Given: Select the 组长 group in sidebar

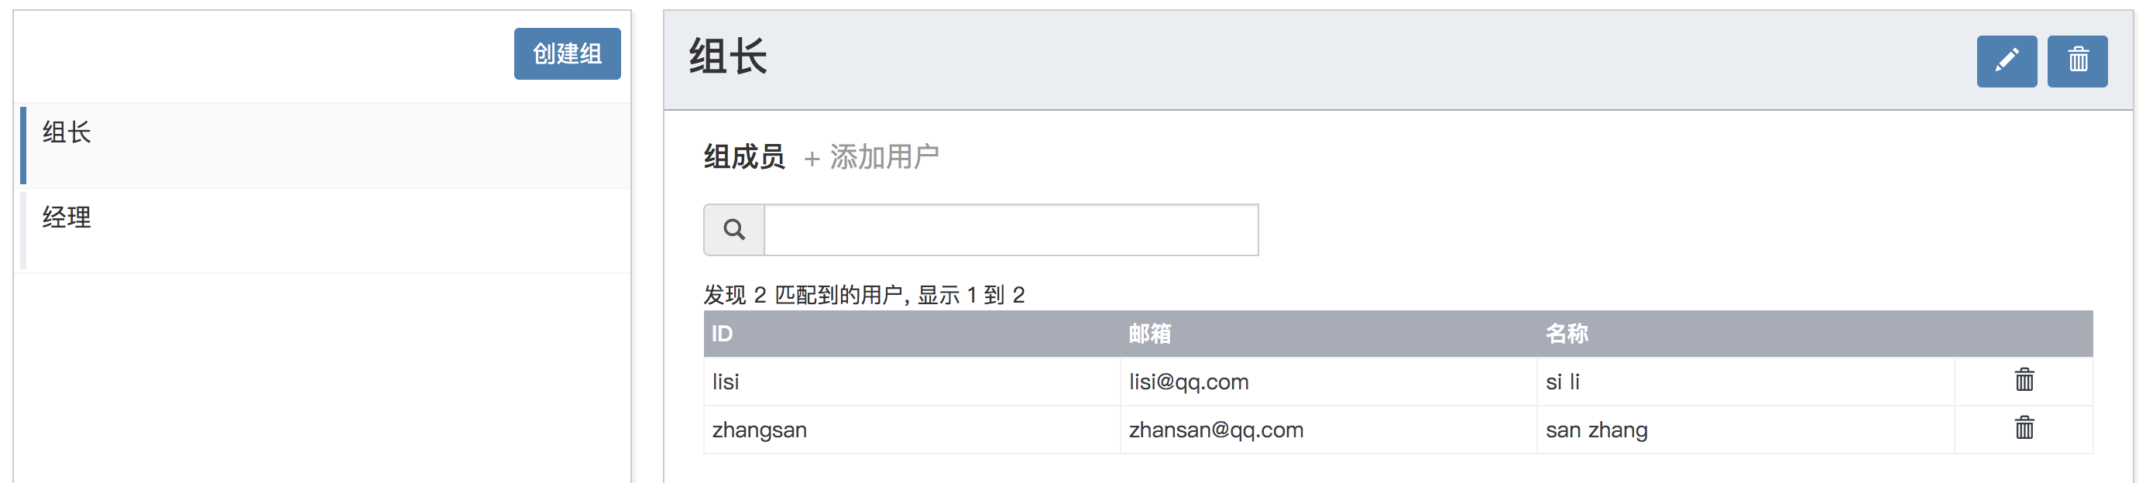Looking at the screenshot, I should [x=325, y=146].
